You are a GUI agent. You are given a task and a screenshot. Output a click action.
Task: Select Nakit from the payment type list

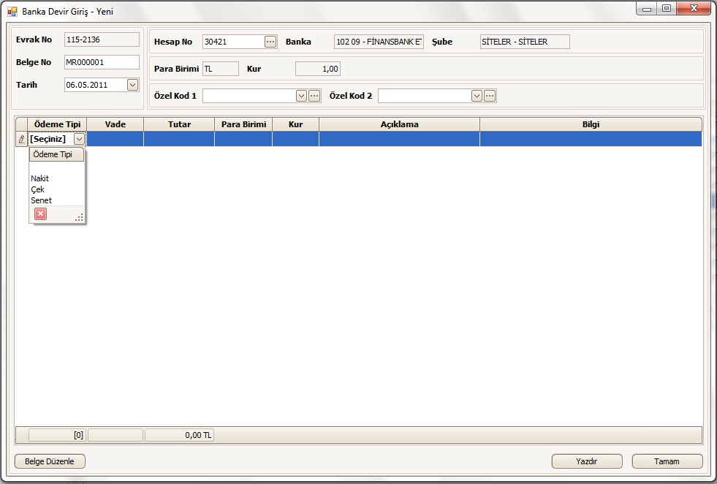pos(39,178)
